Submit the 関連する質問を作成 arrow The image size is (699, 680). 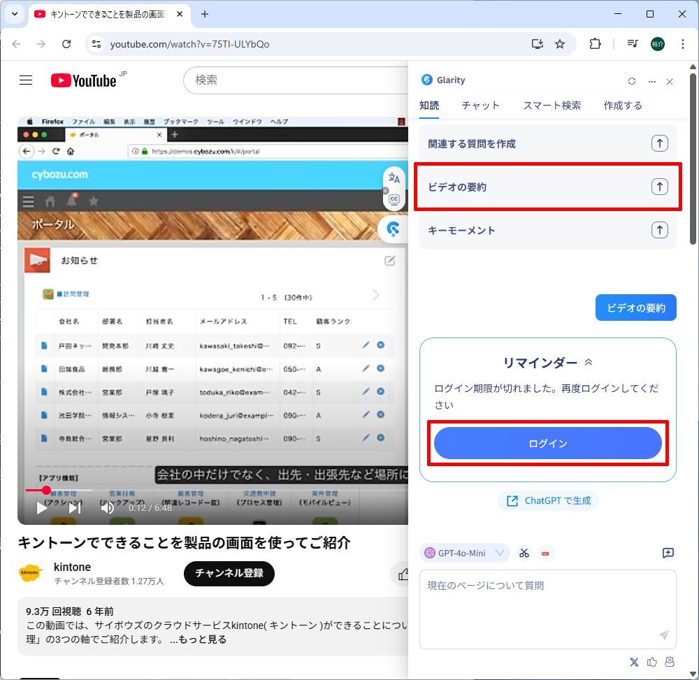(x=659, y=143)
